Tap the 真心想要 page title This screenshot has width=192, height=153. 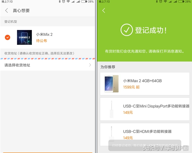pyautogui.click(x=21, y=11)
